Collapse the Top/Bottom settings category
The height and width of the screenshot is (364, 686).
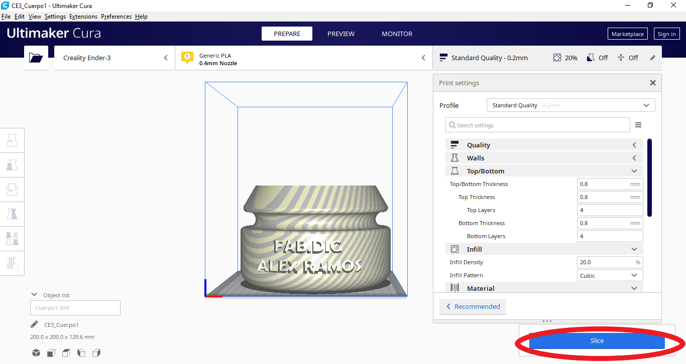544,171
